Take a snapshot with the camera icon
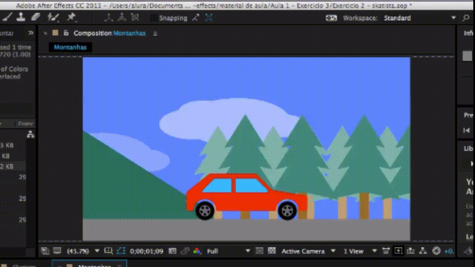Viewport: 475px width, 267px height. point(173,251)
